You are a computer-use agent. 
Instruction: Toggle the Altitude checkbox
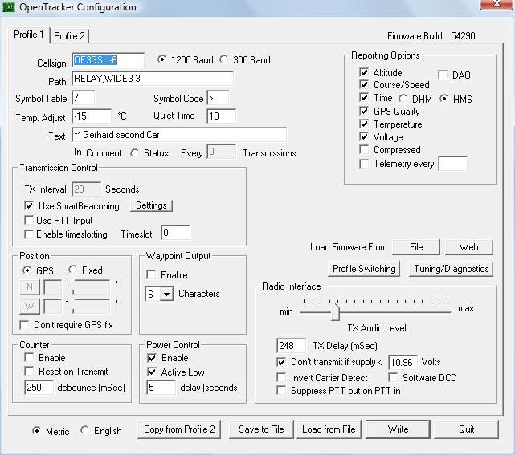(364, 72)
